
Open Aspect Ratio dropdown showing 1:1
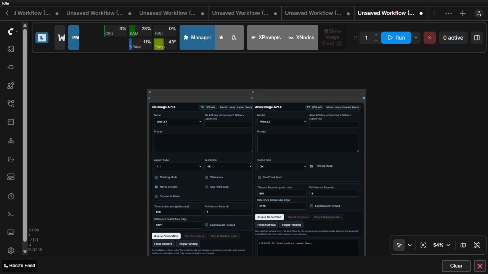click(x=178, y=167)
